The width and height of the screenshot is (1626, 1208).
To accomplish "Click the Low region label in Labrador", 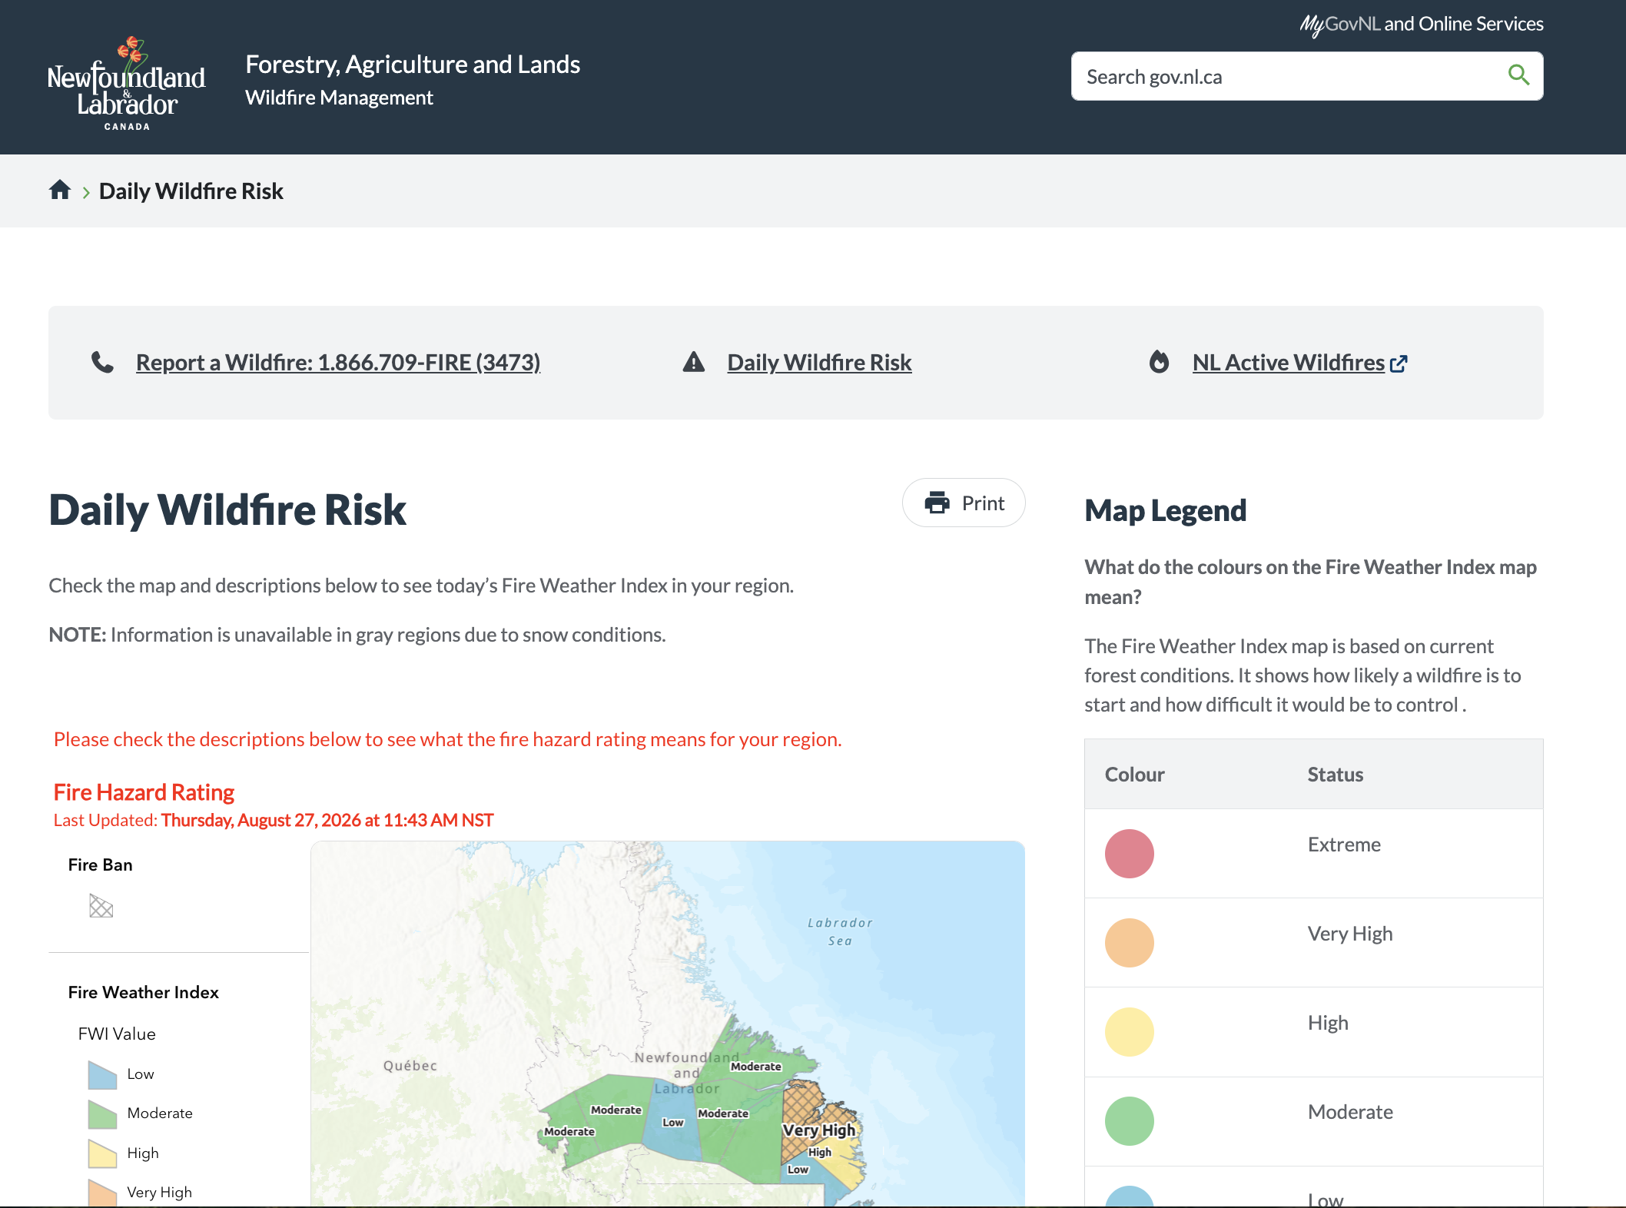I will tap(673, 1122).
